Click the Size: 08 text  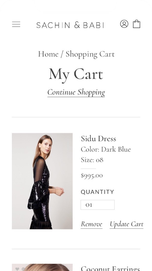(x=92, y=160)
